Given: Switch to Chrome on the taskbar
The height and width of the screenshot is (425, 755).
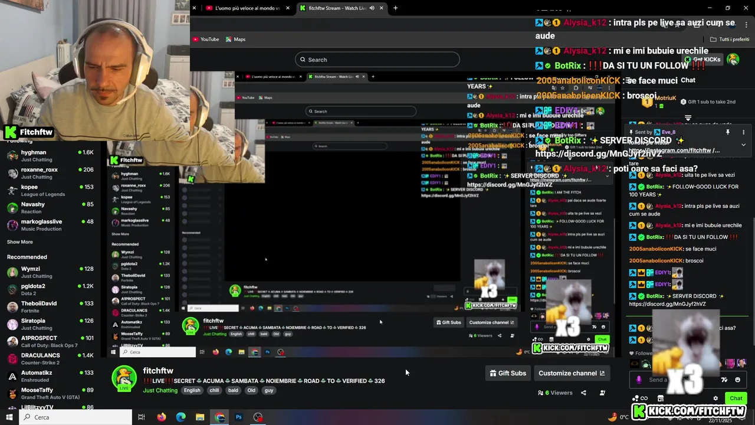Looking at the screenshot, I should pyautogui.click(x=220, y=417).
